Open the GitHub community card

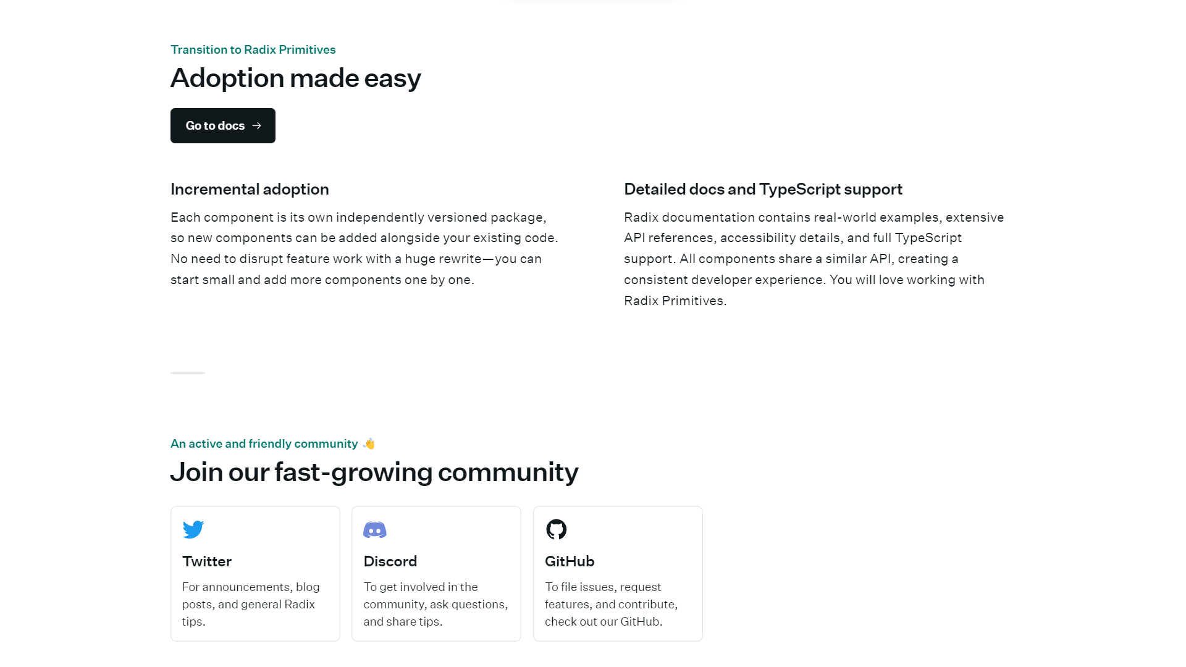[618, 574]
